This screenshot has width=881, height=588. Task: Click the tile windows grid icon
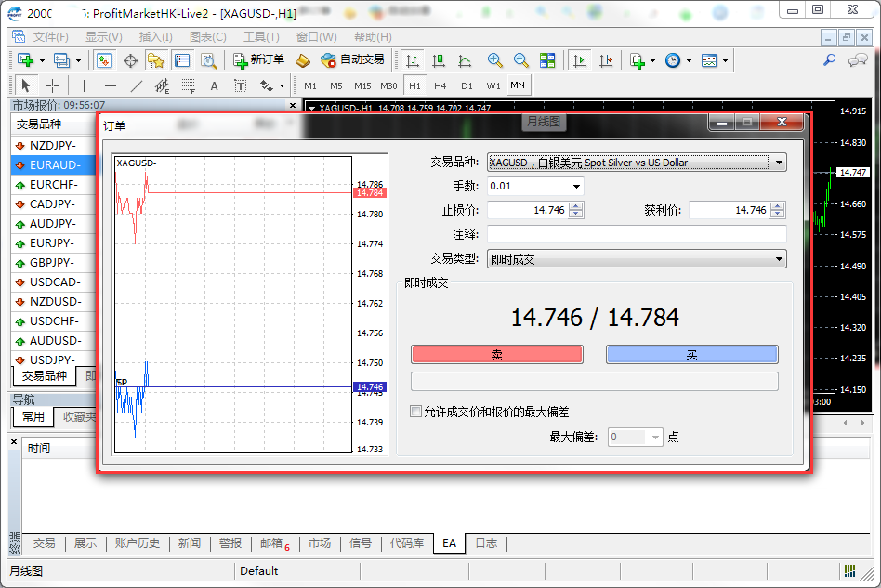[x=547, y=60]
